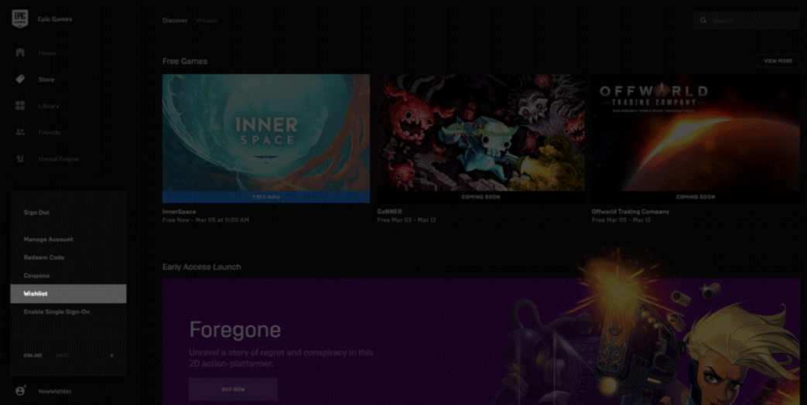Select highlighted Wishlist menu entry
This screenshot has height=405, width=807.
coord(68,294)
